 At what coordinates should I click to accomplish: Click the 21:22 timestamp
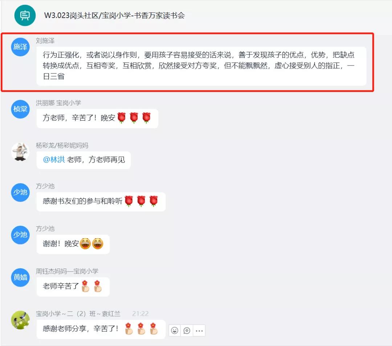(x=140, y=313)
